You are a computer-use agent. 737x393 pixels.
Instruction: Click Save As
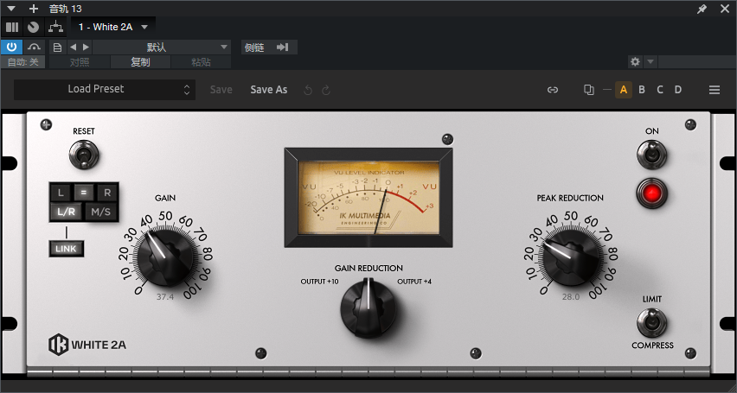(x=268, y=90)
